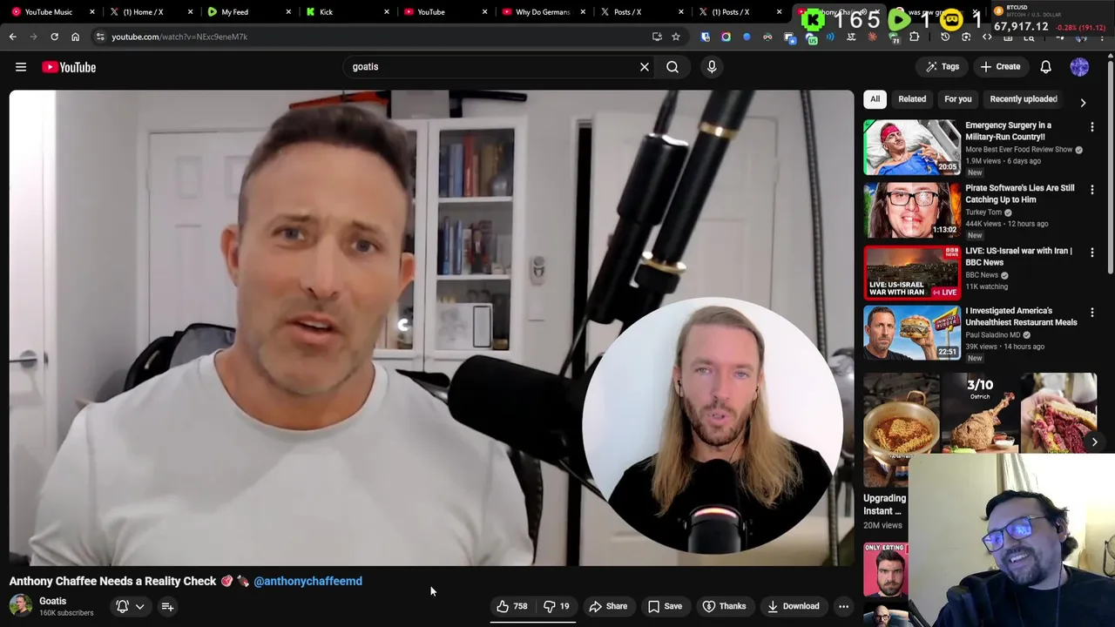This screenshot has height=627, width=1115.
Task: Reload the current page
Action: pos(54,37)
